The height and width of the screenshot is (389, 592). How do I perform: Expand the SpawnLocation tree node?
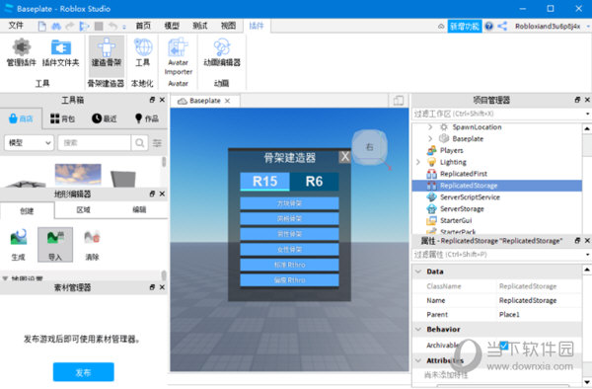(430, 127)
